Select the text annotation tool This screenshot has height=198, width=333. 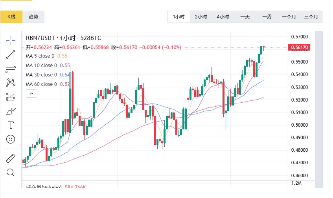[x=11, y=125]
